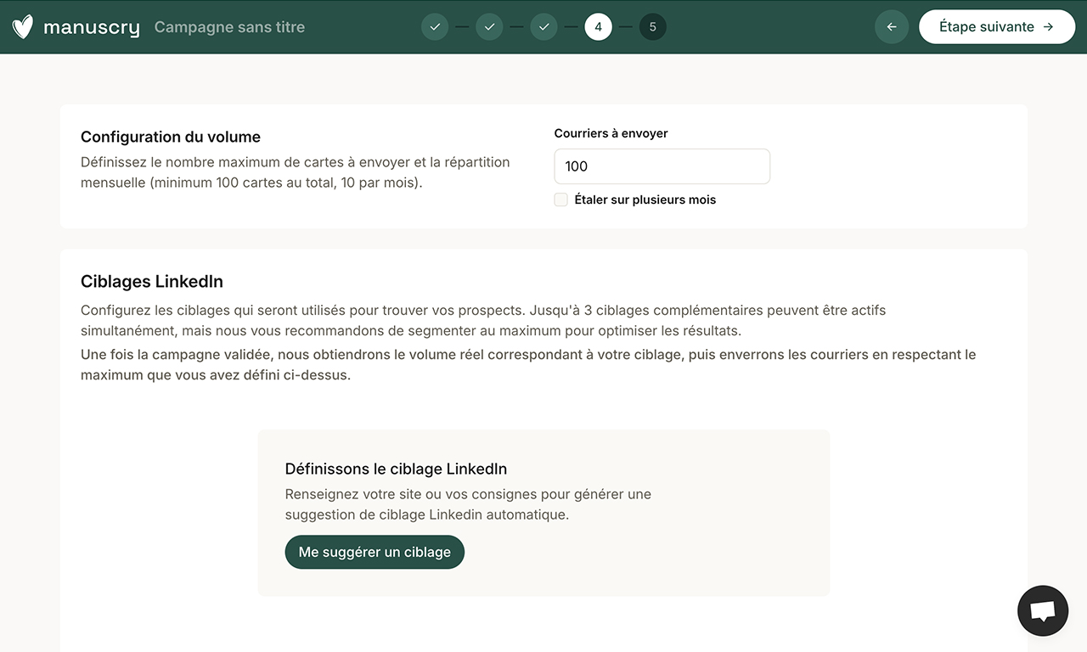Click the second completed step checkmark
Screen dimensions: 1087x652
[x=489, y=26]
